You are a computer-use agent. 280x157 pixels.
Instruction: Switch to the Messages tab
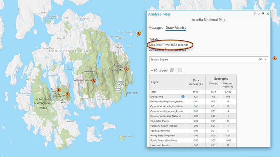pyautogui.click(x=156, y=28)
